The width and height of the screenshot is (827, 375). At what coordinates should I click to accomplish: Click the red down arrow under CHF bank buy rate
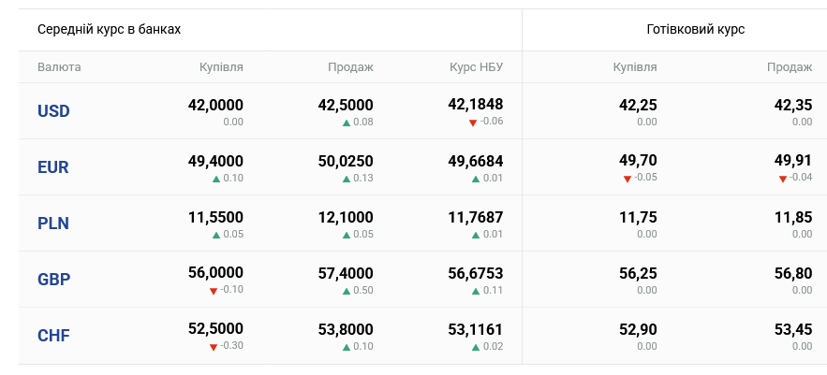(214, 347)
